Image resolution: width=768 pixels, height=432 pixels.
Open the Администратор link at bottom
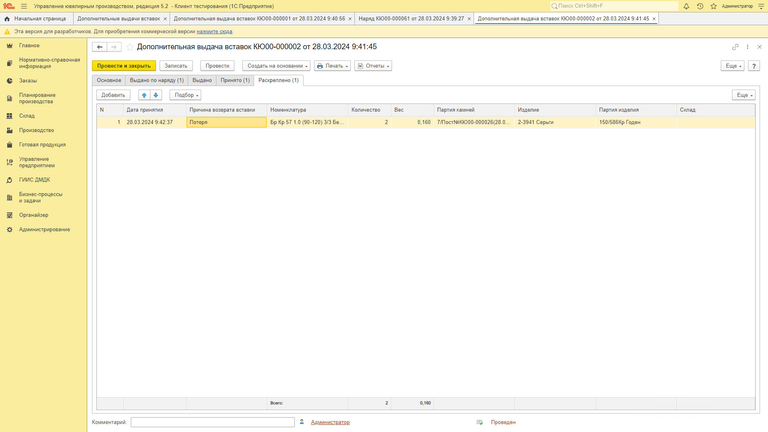[x=330, y=422]
